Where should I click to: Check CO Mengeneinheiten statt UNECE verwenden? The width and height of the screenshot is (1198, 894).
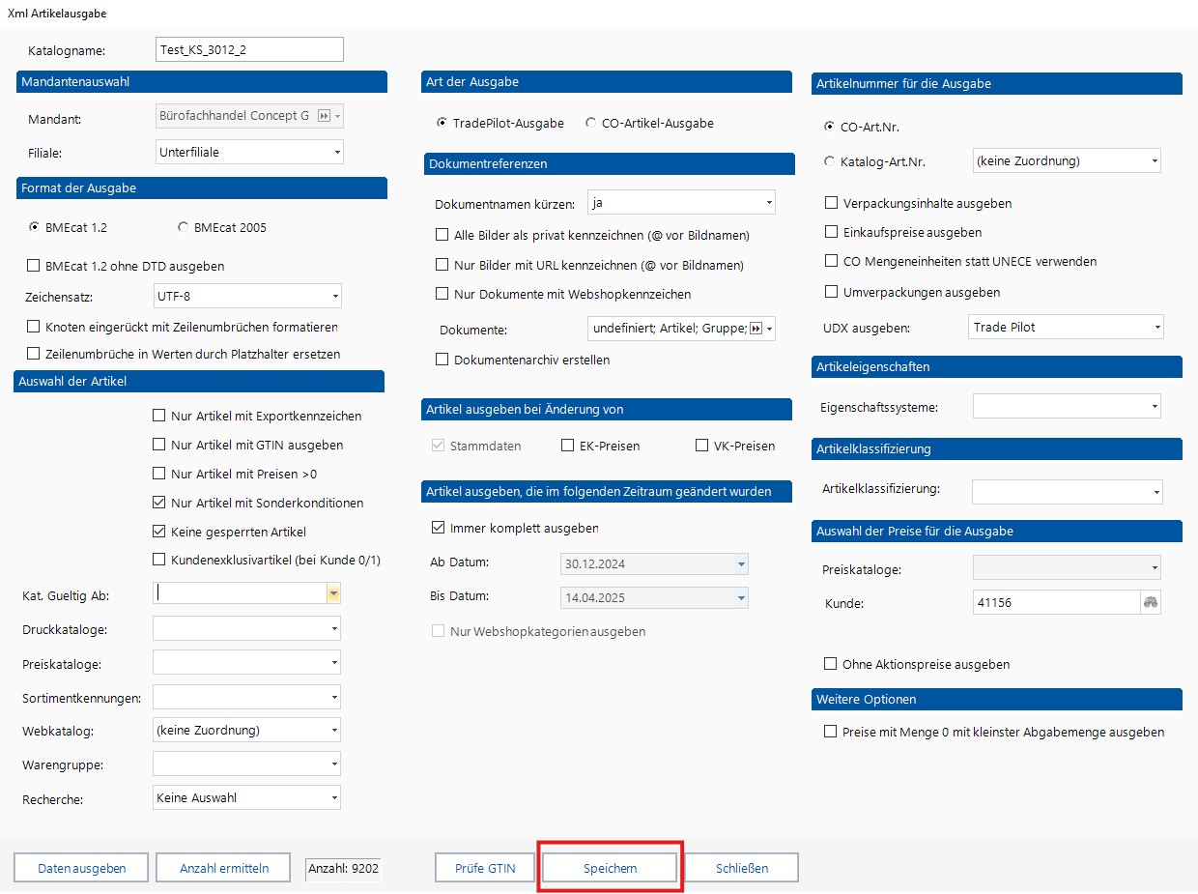tap(831, 261)
